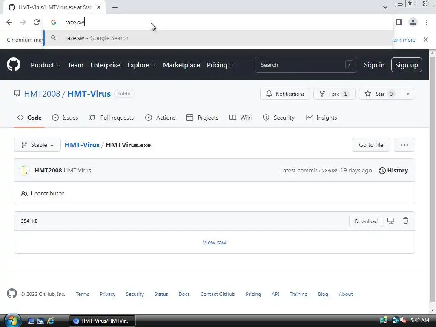Switch to the Code tab
The image size is (436, 327).
(29, 118)
